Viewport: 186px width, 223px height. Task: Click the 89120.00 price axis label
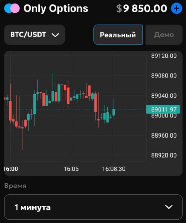coord(164,56)
